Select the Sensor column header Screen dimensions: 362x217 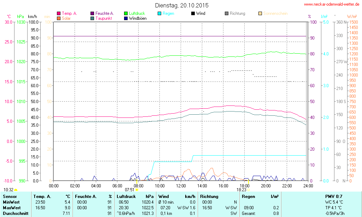pyautogui.click(x=10, y=196)
